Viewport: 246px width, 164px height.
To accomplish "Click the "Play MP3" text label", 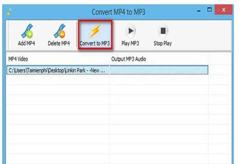I will pos(130,43).
